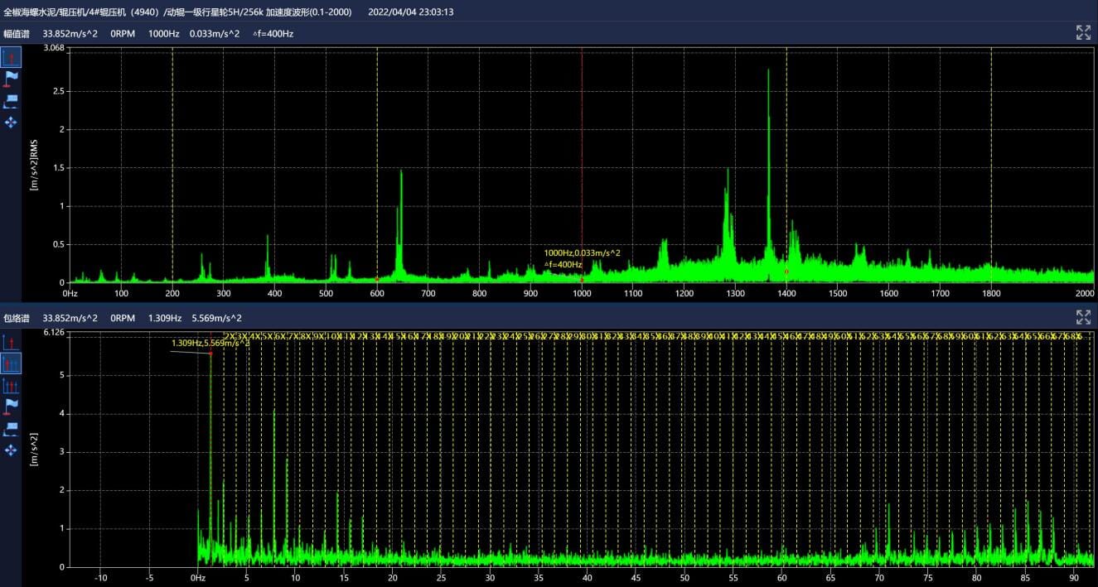Image resolution: width=1098 pixels, height=587 pixels.
Task: Click the 1000Hz,0.033m/s^2 cursor readout label
Action: coord(582,253)
